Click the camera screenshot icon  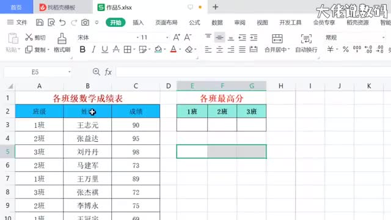[x=86, y=23]
